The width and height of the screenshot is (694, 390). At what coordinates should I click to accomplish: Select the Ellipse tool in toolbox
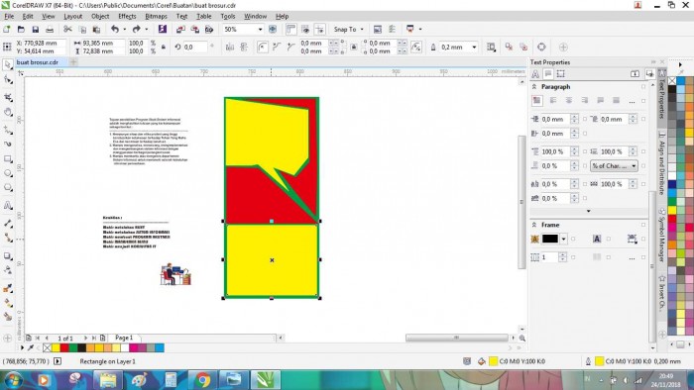pos(8,173)
